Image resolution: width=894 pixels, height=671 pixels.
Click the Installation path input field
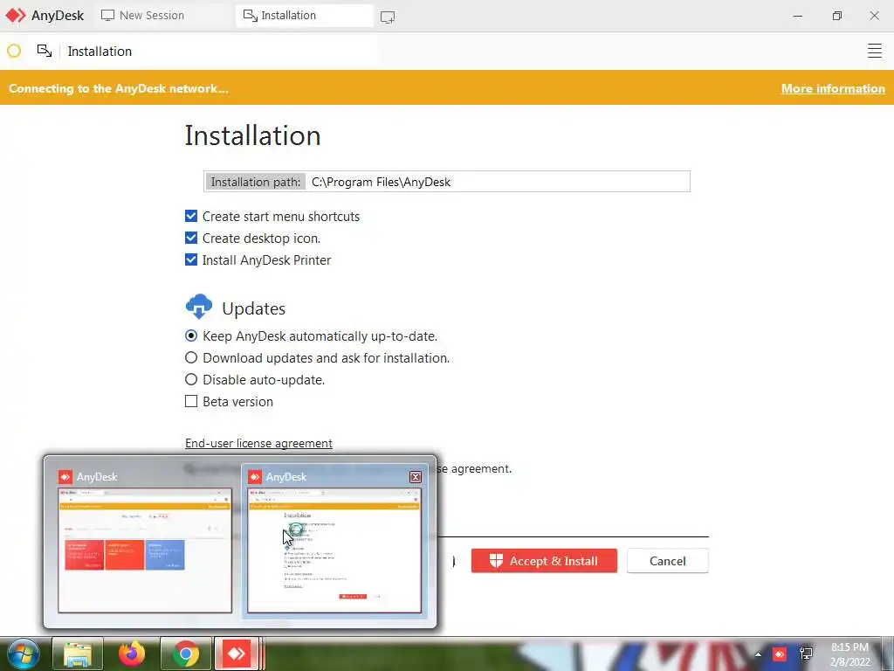coord(447,182)
